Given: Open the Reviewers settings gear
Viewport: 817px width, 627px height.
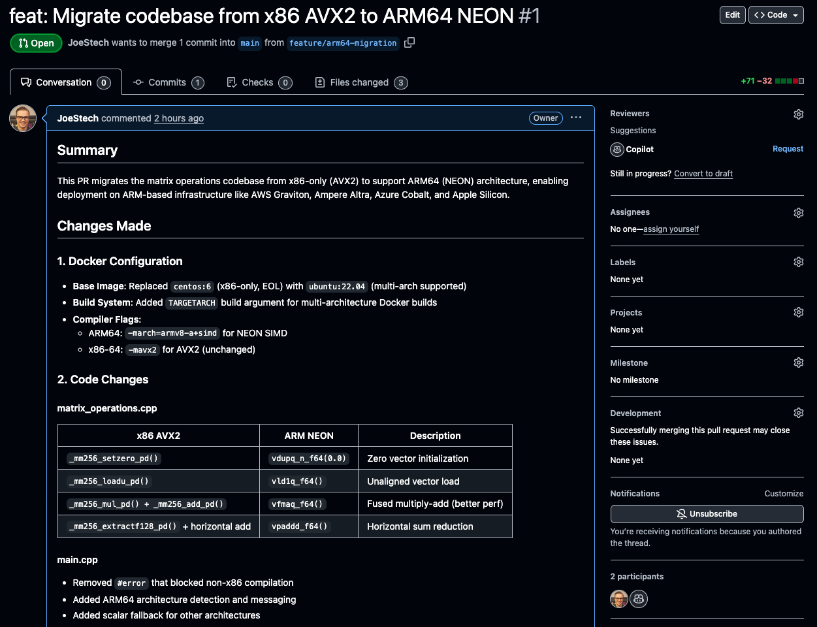Looking at the screenshot, I should click(798, 114).
